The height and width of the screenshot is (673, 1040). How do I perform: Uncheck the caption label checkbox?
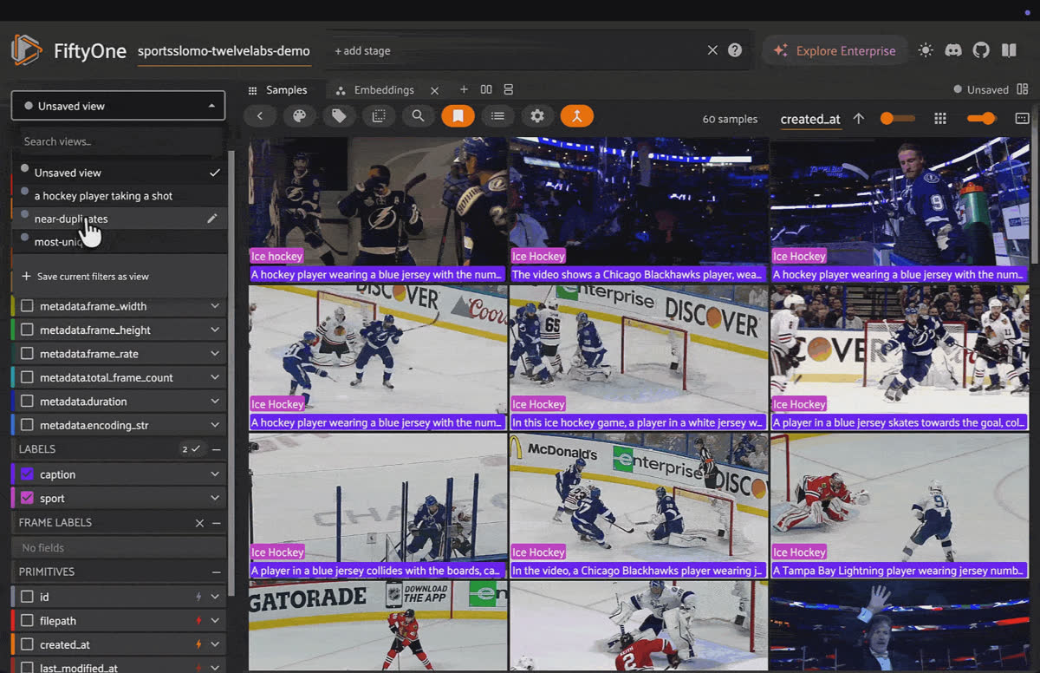(x=27, y=474)
